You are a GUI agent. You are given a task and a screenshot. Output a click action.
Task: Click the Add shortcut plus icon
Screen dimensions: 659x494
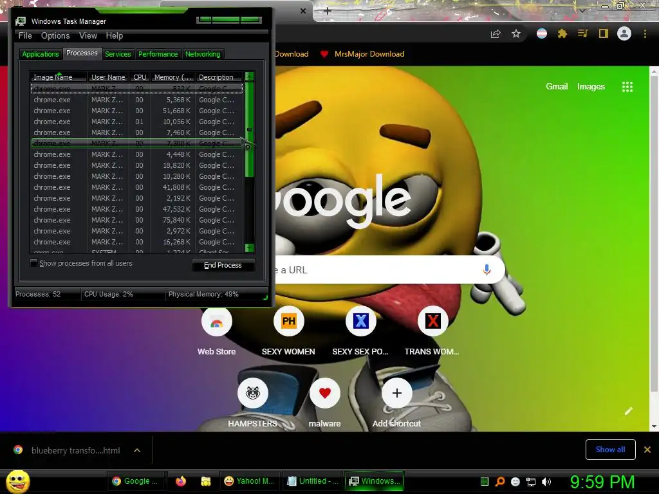point(396,394)
